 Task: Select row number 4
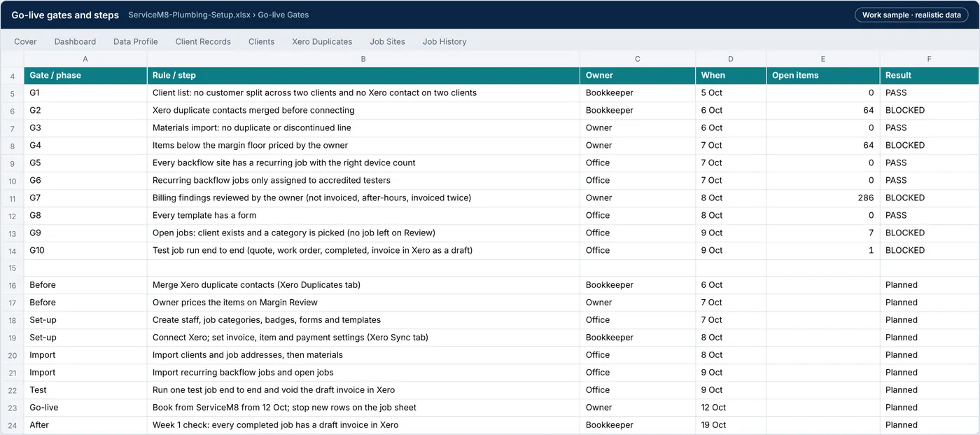(x=12, y=76)
